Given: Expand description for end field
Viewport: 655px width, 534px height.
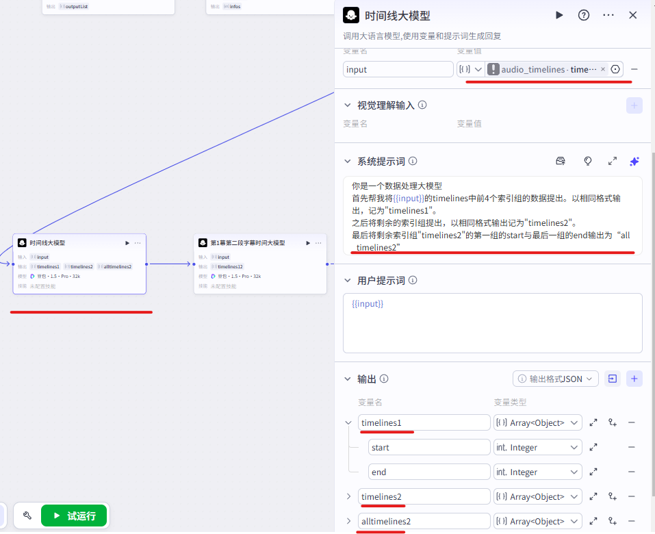Looking at the screenshot, I should tap(593, 472).
